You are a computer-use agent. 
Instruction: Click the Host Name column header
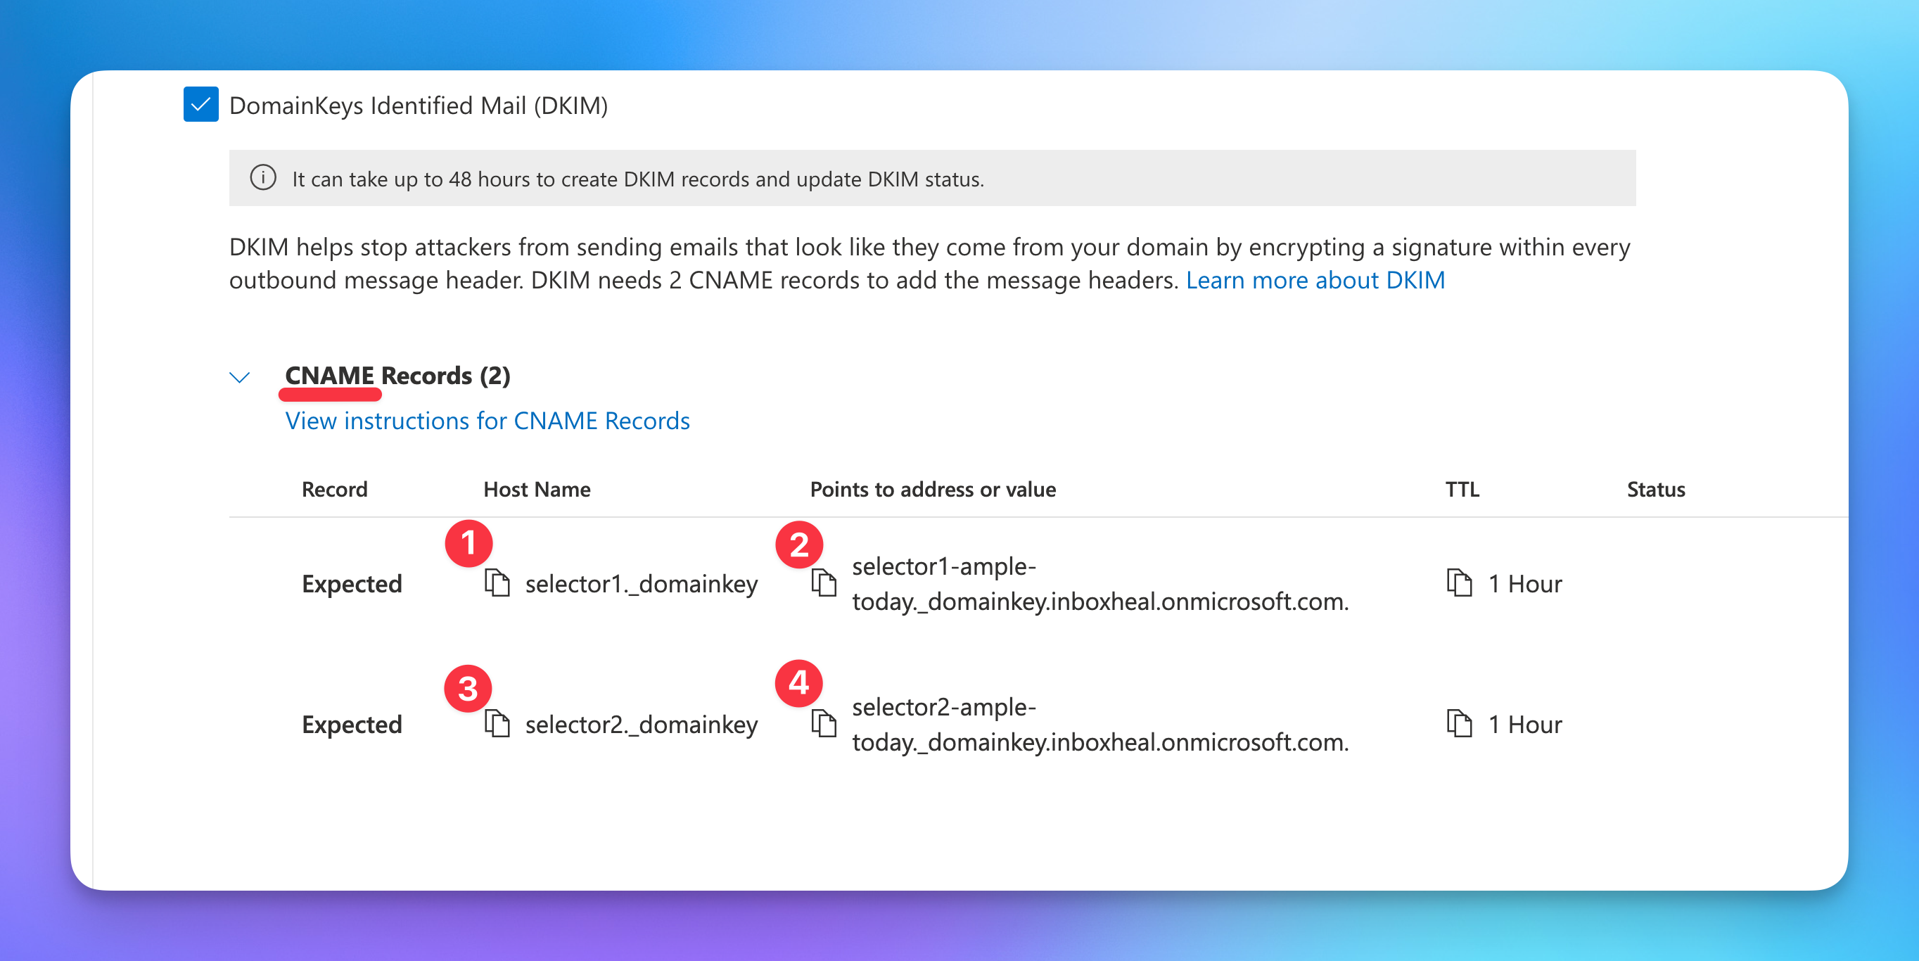pyautogui.click(x=536, y=490)
